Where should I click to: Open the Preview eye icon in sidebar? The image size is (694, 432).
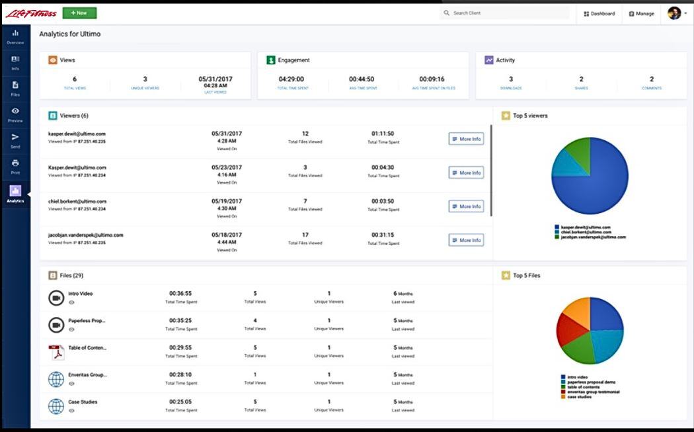(x=15, y=114)
